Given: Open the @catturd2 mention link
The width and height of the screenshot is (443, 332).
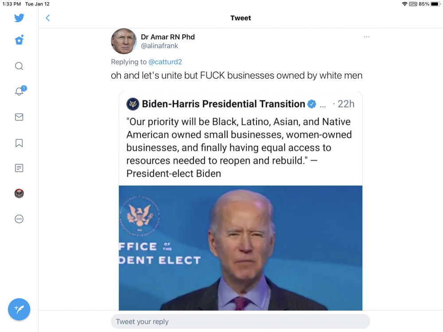Looking at the screenshot, I should (x=165, y=62).
